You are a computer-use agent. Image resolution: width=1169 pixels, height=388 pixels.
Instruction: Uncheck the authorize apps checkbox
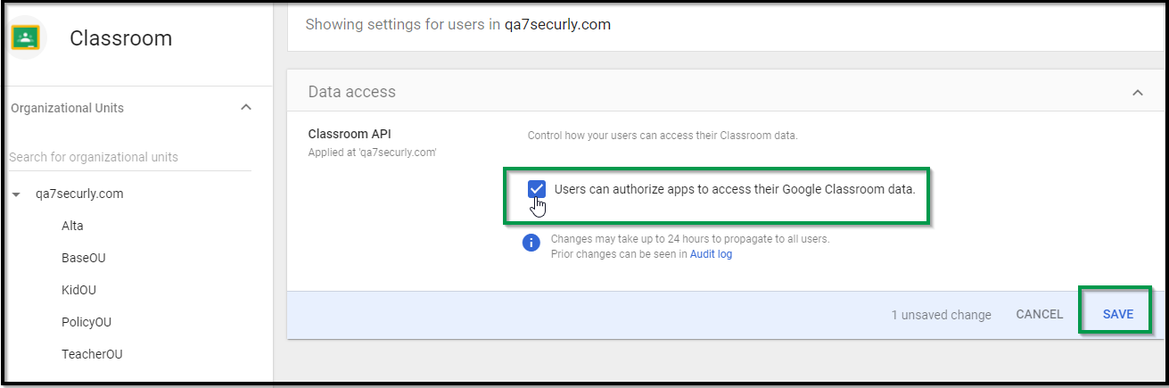(x=537, y=189)
